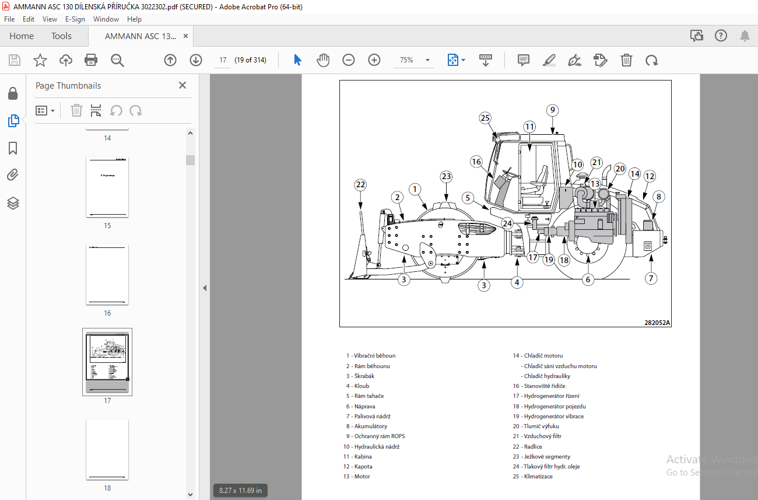The image size is (758, 500).
Task: Click the page size 8.27 x 11.69 in label
Action: 241,491
